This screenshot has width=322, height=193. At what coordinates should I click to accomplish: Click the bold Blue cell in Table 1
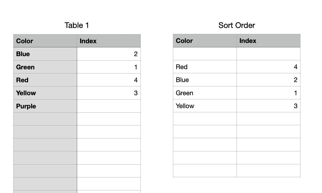point(45,54)
